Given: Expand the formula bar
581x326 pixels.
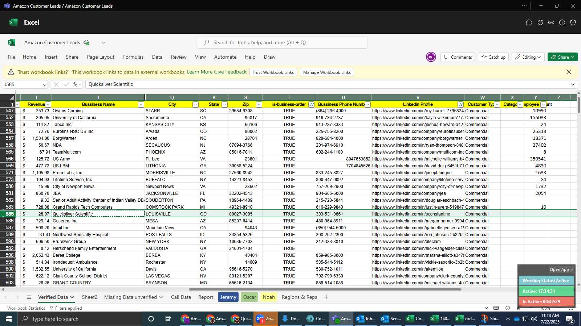Looking at the screenshot, I should click(573, 84).
